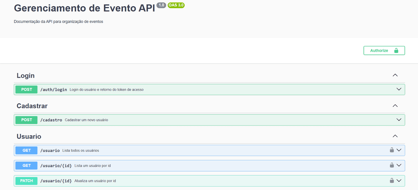Click lock icon on GET /usuario row
418x190 pixels.
(392, 150)
